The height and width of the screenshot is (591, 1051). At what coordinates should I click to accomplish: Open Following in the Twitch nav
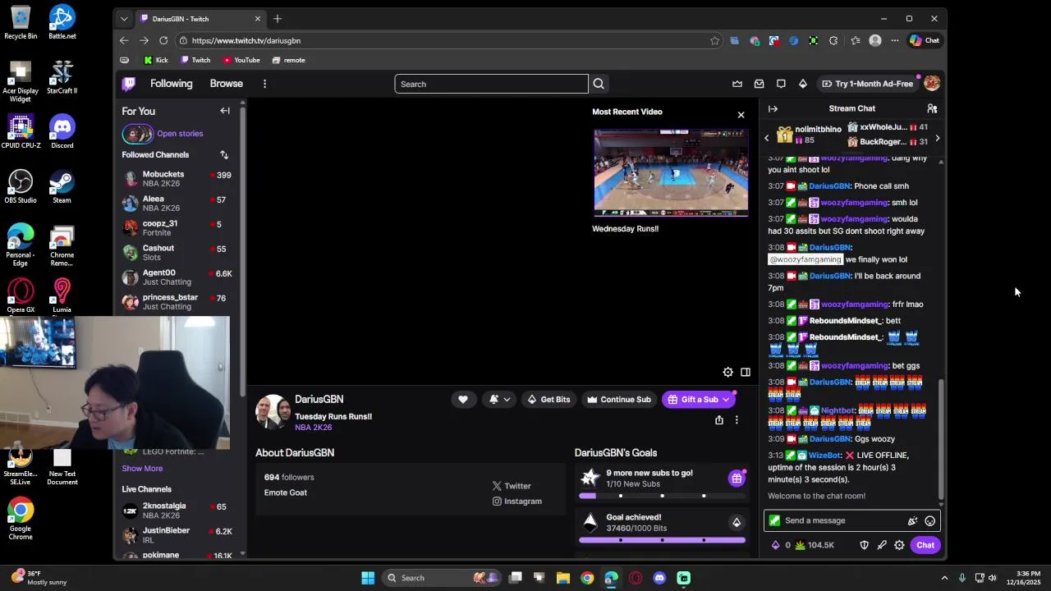pyautogui.click(x=171, y=84)
